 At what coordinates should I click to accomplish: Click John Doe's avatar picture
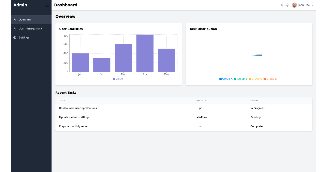pyautogui.click(x=294, y=5)
